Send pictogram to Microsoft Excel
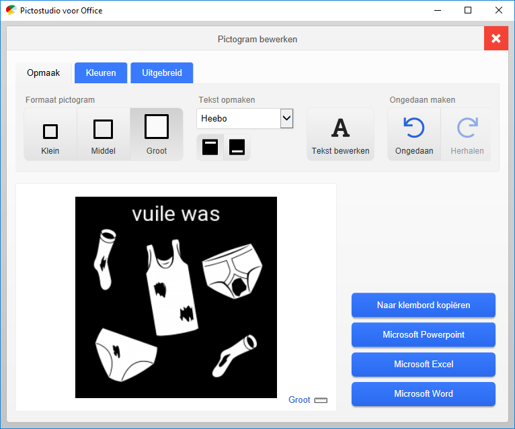The height and width of the screenshot is (429, 515). (x=424, y=365)
